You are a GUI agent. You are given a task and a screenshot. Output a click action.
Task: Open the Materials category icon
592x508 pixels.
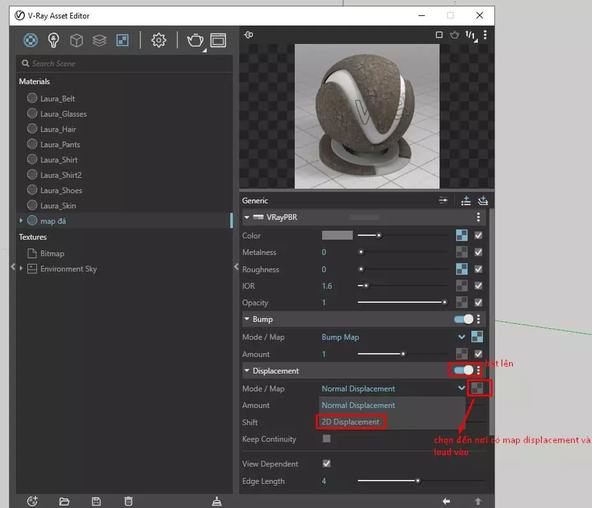pyautogui.click(x=30, y=40)
